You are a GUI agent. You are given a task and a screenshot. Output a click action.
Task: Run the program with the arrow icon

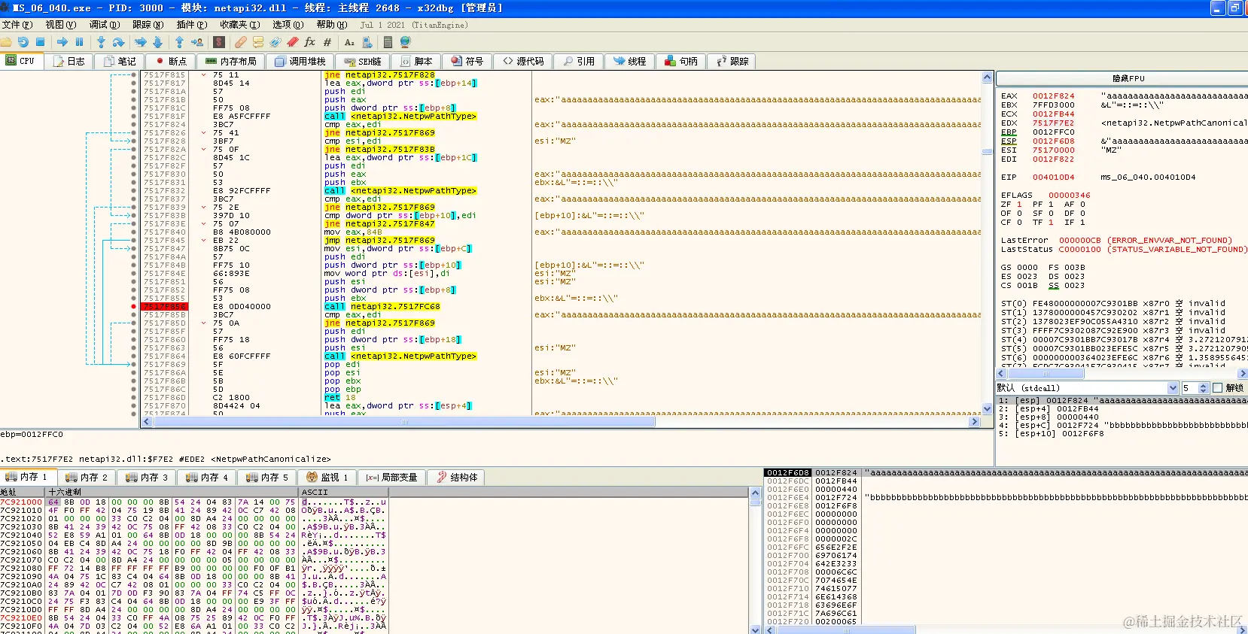pos(62,42)
